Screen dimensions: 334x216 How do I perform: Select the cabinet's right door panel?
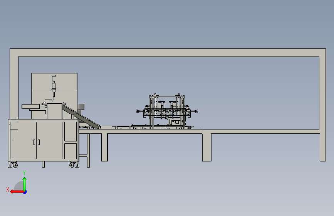49,140
